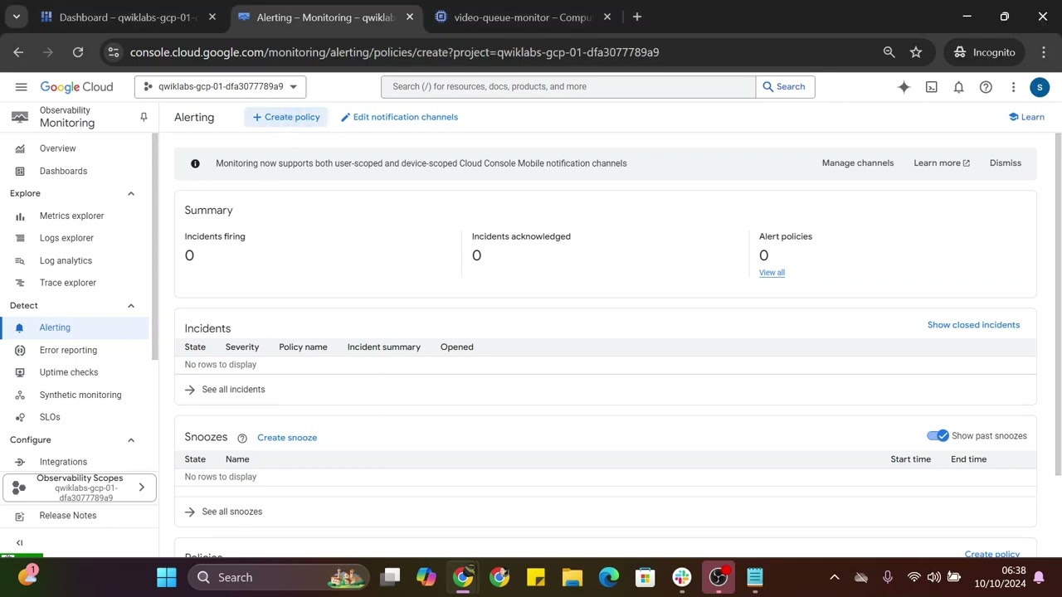Viewport: 1062px width, 597px height.
Task: Click the Create policy button
Action: [286, 117]
